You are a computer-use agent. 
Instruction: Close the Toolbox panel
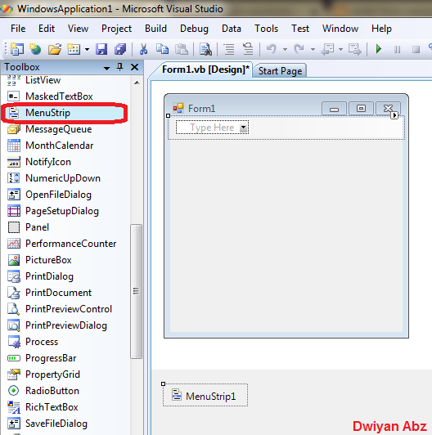click(x=134, y=67)
